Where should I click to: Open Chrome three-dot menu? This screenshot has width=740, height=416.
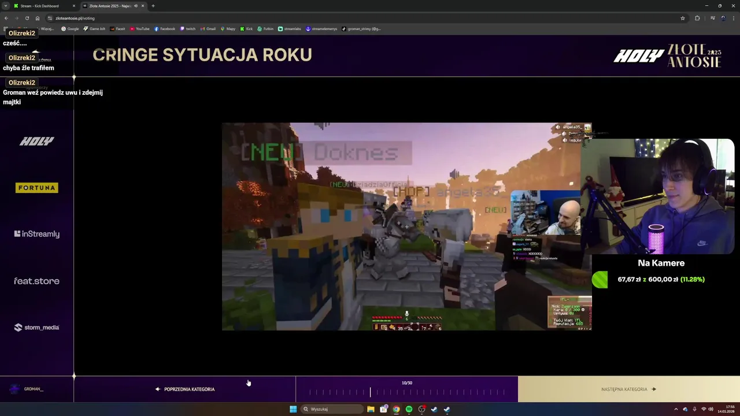coord(734,18)
